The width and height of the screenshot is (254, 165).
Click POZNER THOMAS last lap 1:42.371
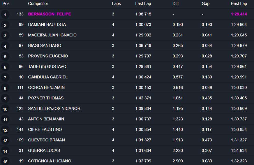pyautogui.click(x=143, y=98)
